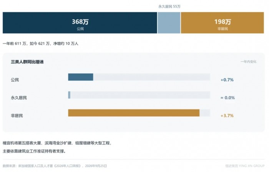The image size is (269, 172).
Task: Click the YING JIN GROUP credit
Action: point(245,166)
